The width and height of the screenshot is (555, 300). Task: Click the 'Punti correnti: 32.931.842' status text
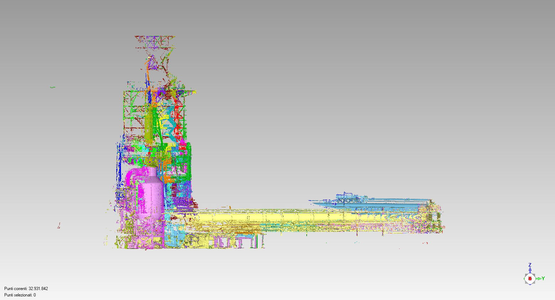tap(26, 289)
